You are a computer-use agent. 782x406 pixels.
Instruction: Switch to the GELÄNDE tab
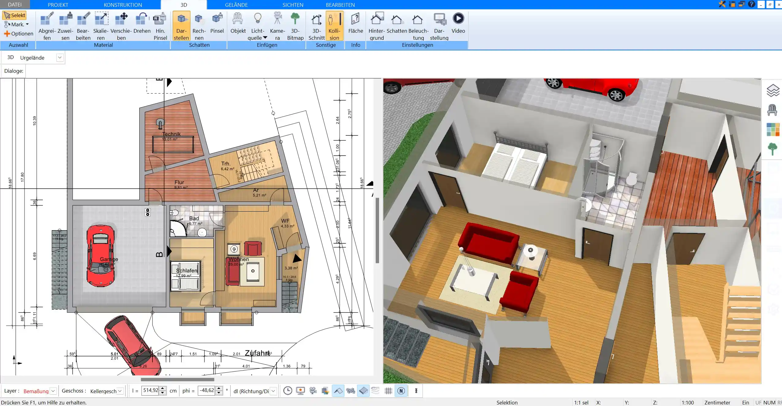(236, 5)
